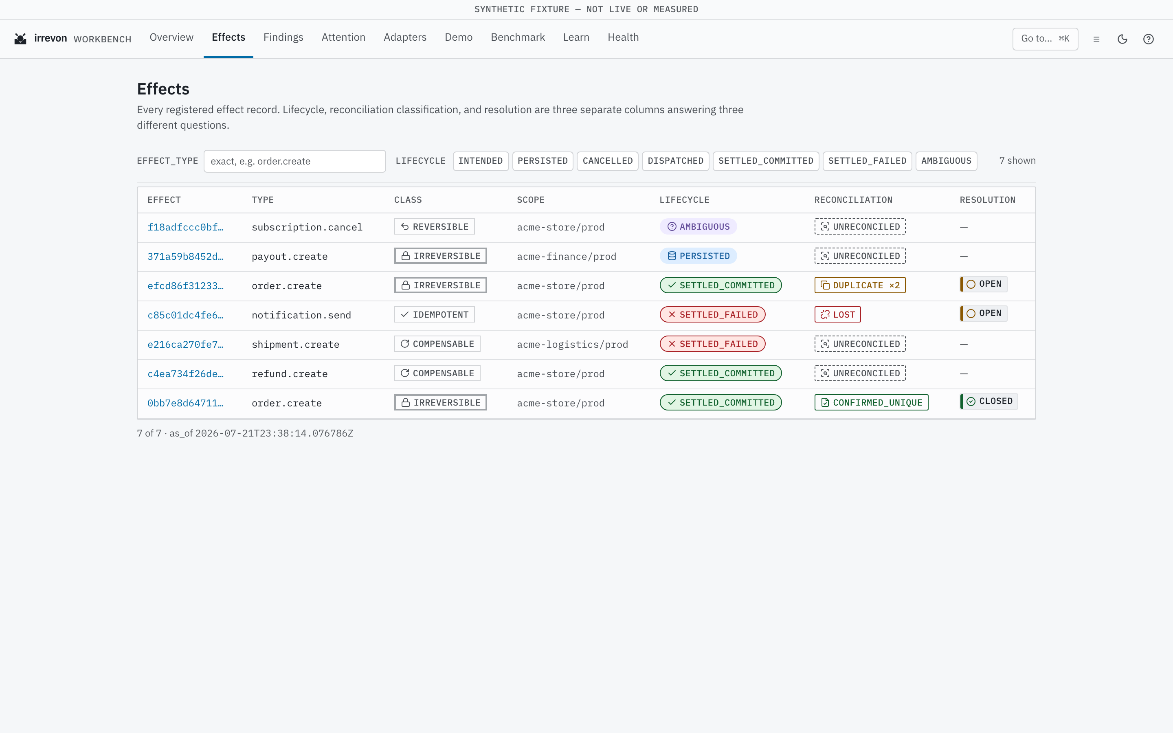
Task: Toggle the PERSISTED lifecycle filter chip
Action: 543,161
